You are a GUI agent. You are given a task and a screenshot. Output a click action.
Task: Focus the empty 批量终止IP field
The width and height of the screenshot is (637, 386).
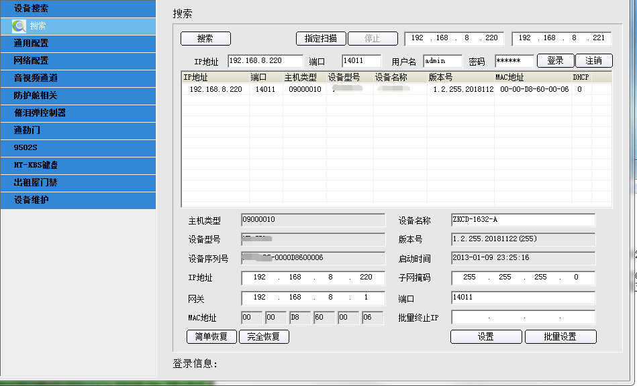coord(524,318)
